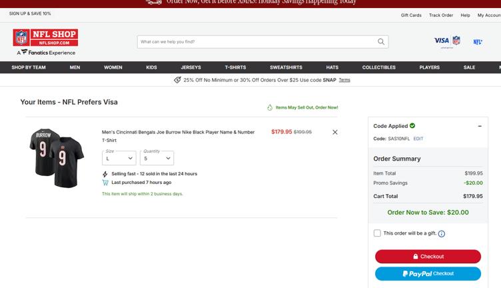Open Shop By Team menu
This screenshot has width=501, height=288.
29,67
